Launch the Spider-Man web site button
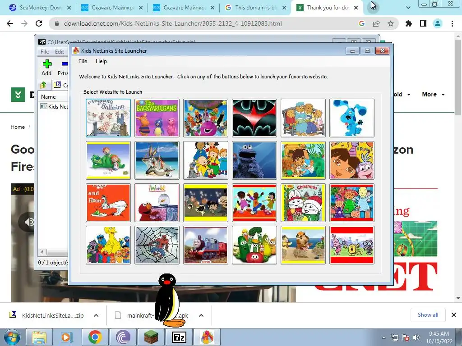Screen dimensions: 462x346 pos(157,245)
